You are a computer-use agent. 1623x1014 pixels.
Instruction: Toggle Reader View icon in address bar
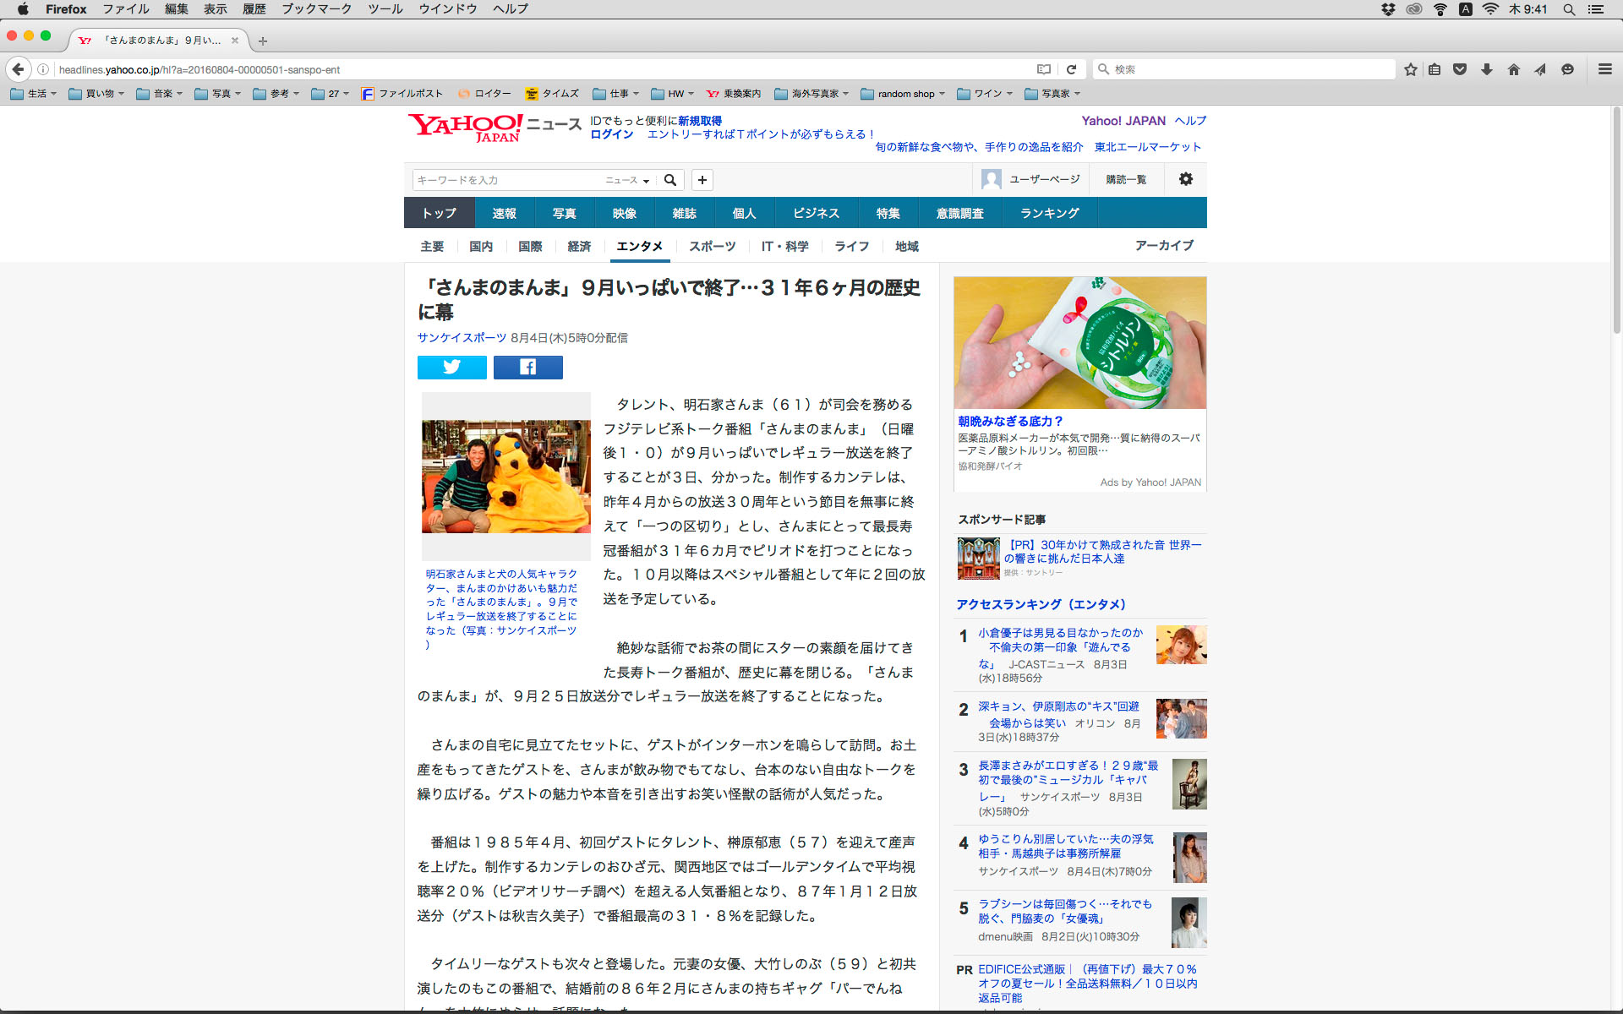click(x=1044, y=69)
